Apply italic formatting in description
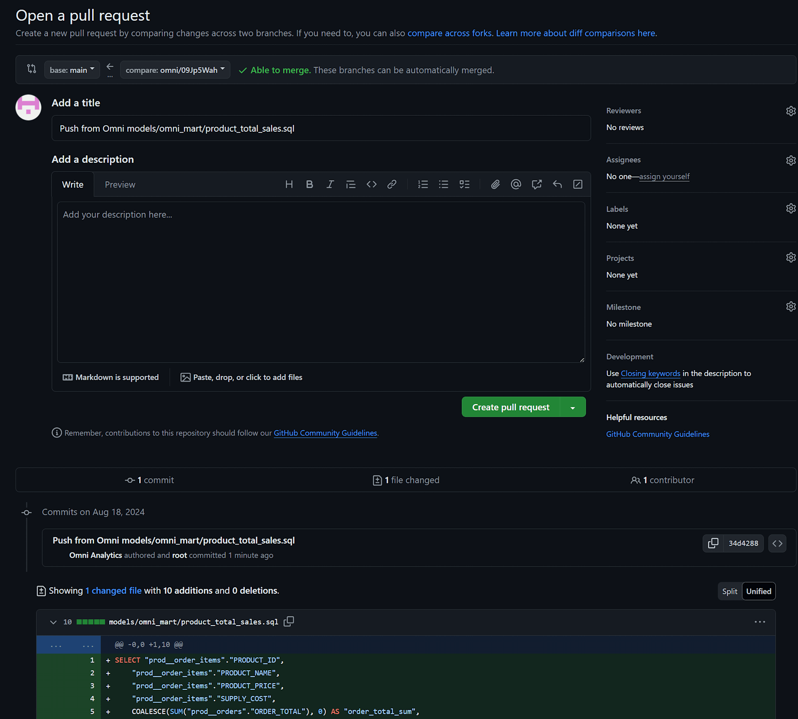 (330, 184)
